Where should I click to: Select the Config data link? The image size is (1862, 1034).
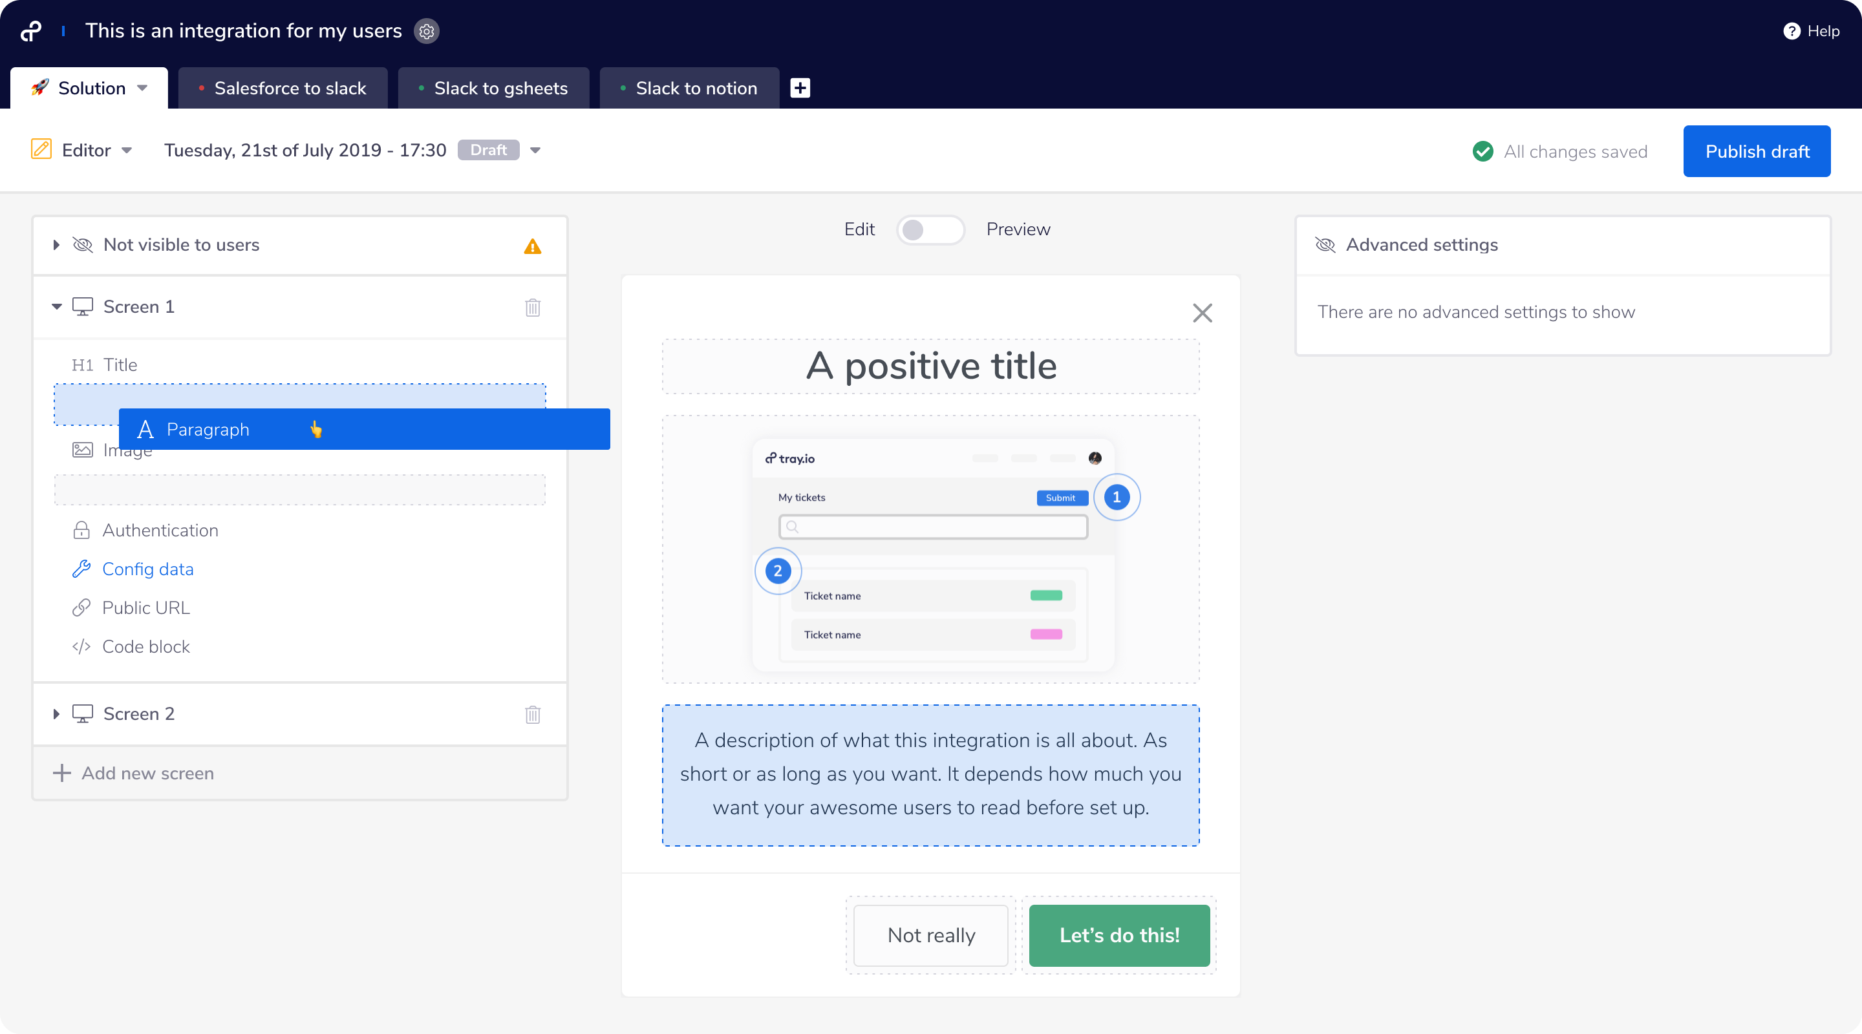[147, 569]
